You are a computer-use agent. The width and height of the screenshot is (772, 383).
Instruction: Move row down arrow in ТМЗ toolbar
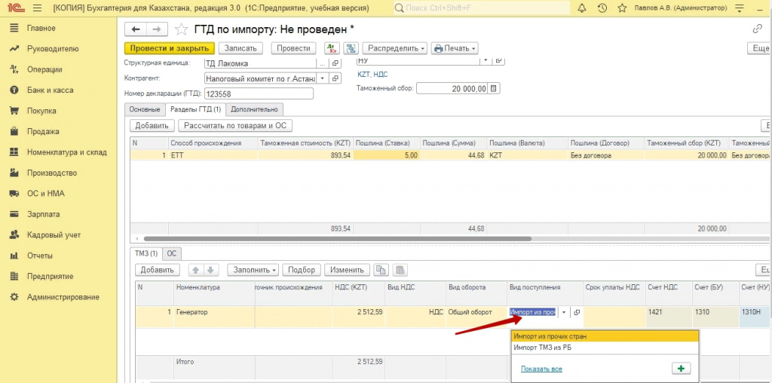click(x=210, y=270)
